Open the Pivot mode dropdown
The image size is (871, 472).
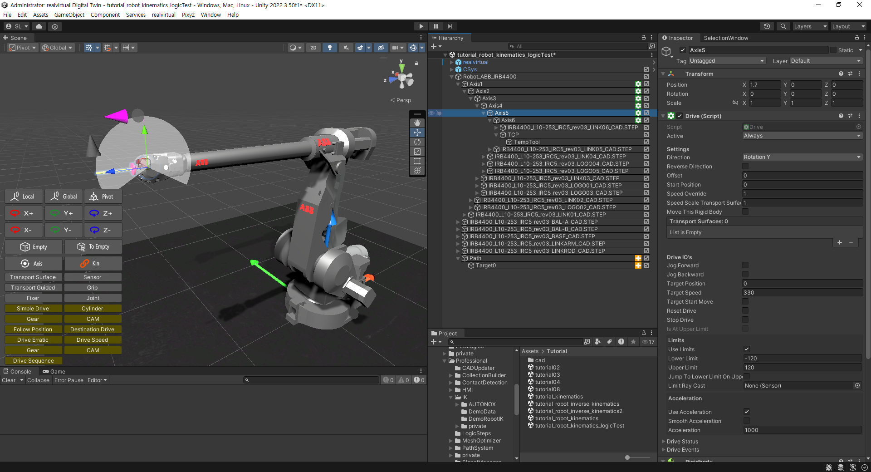click(23, 48)
